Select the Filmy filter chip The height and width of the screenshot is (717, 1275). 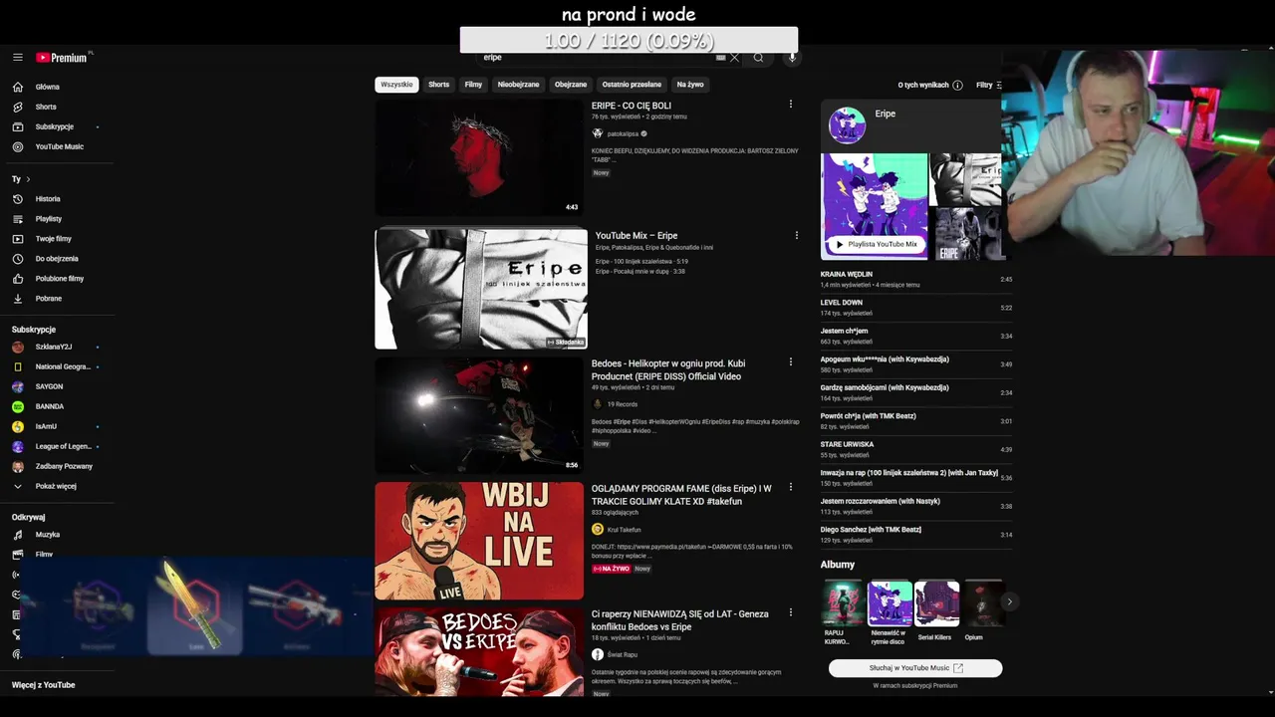pyautogui.click(x=473, y=85)
